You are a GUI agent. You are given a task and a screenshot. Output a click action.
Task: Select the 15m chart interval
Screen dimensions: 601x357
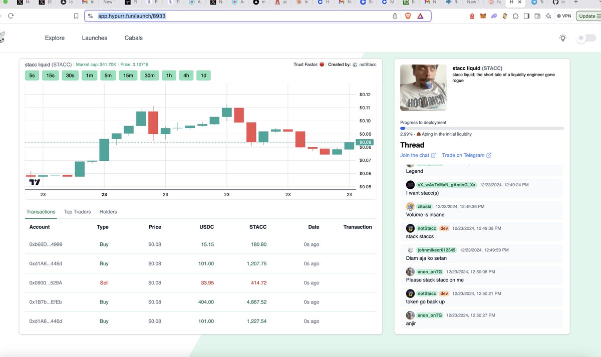128,76
